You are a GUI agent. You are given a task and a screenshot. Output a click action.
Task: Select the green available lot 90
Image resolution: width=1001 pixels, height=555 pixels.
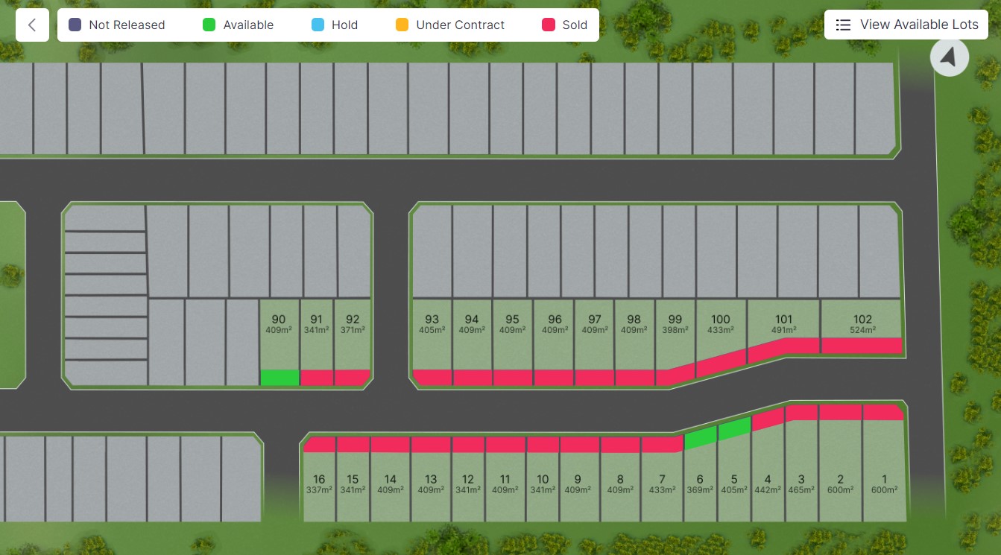click(x=279, y=343)
